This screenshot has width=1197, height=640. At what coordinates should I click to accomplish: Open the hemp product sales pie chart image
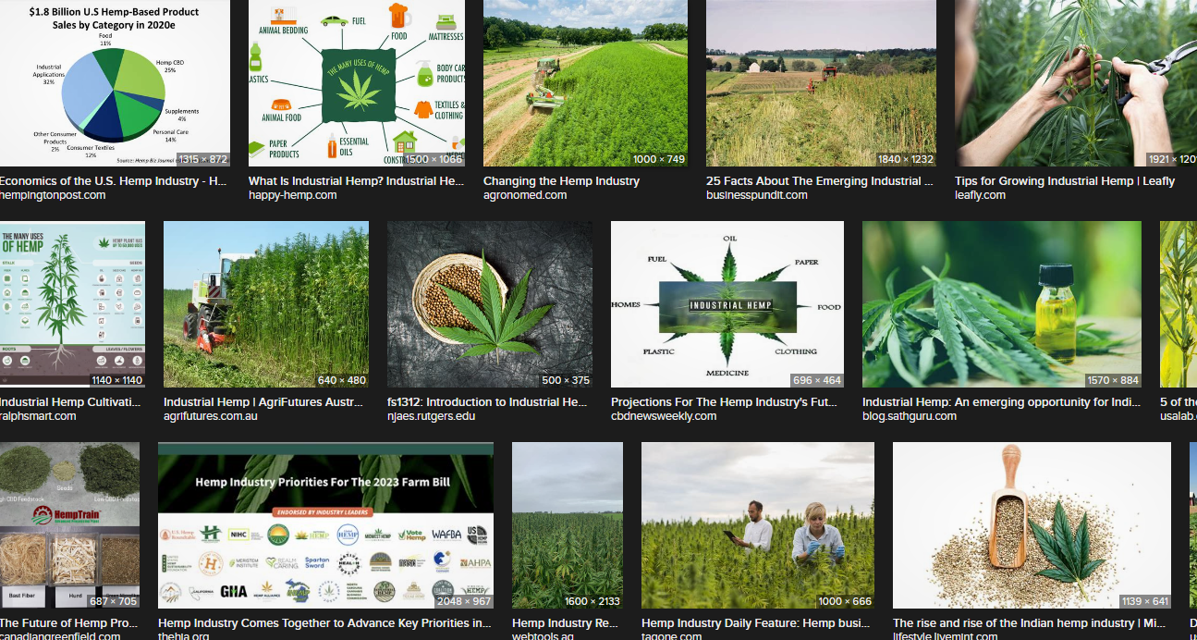point(115,83)
